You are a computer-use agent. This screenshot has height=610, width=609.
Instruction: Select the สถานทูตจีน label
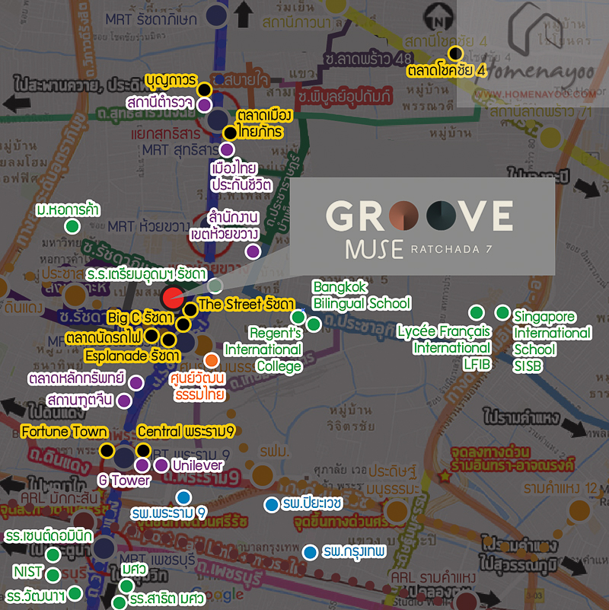(79, 400)
